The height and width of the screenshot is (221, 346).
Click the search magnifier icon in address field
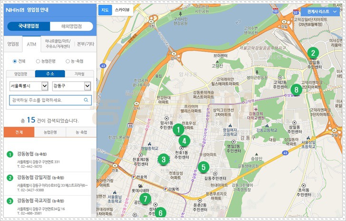[x=86, y=100]
